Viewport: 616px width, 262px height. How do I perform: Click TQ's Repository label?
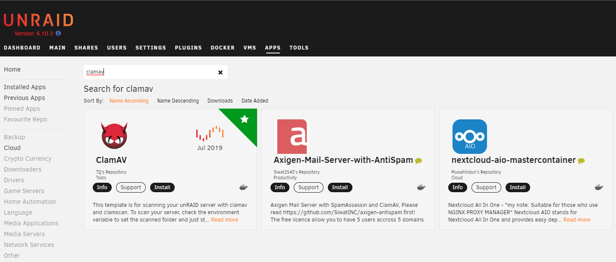tap(111, 172)
